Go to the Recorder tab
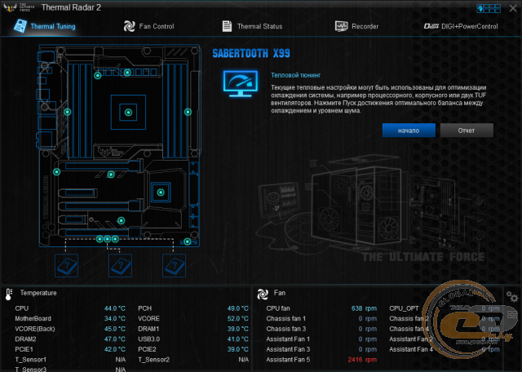The height and width of the screenshot is (372, 522). click(x=356, y=26)
